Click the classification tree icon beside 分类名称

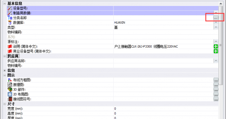(10, 18)
